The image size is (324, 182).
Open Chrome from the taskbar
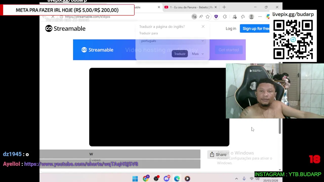click(x=146, y=179)
